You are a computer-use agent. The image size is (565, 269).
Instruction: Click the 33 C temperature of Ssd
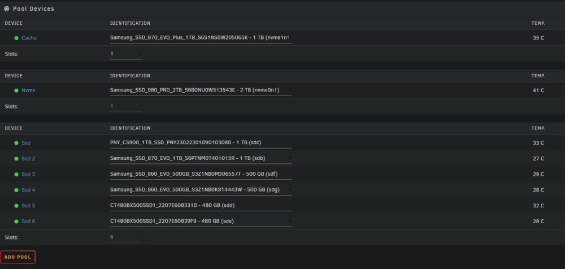click(538, 143)
